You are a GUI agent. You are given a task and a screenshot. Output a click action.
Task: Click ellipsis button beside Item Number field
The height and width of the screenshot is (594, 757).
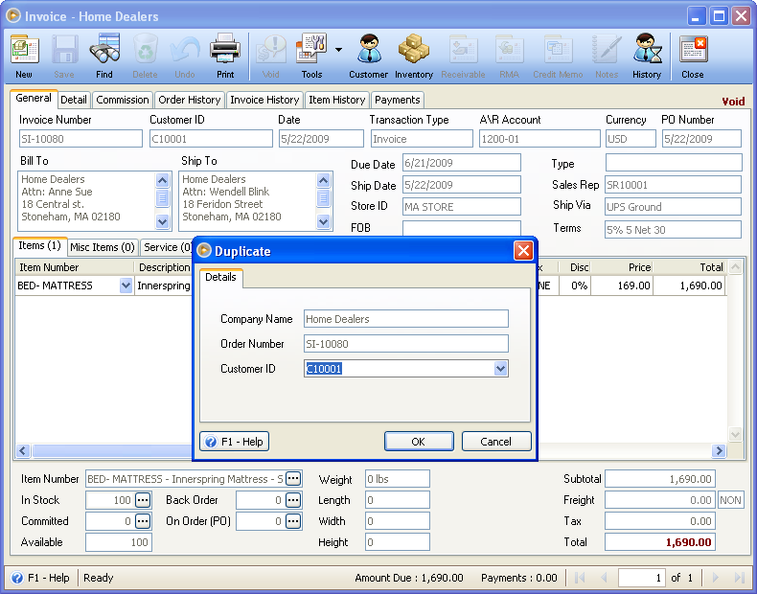293,479
